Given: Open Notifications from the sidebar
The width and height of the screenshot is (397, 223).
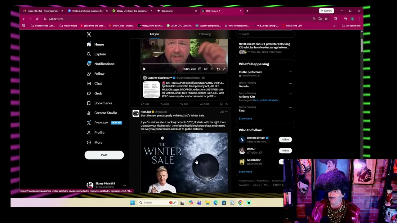Looking at the screenshot, I should 100,64.
